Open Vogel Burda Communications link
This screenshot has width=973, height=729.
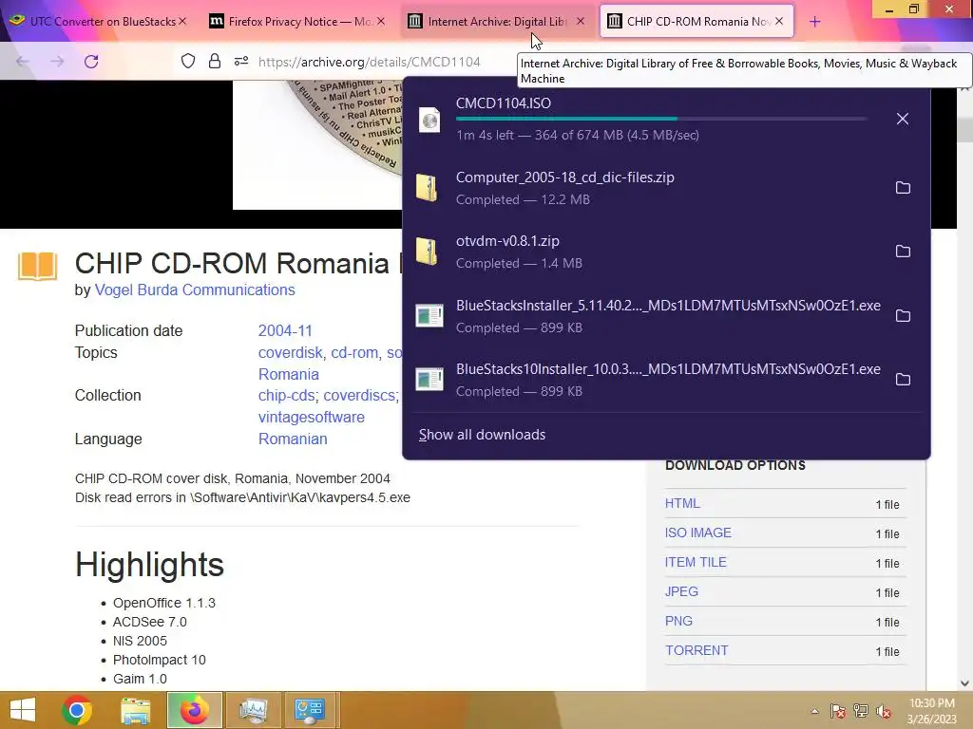195,290
